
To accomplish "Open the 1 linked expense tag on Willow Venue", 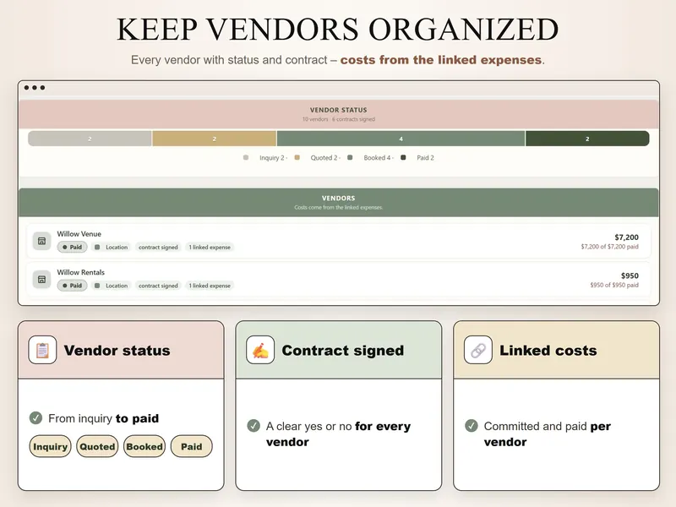I will click(210, 247).
